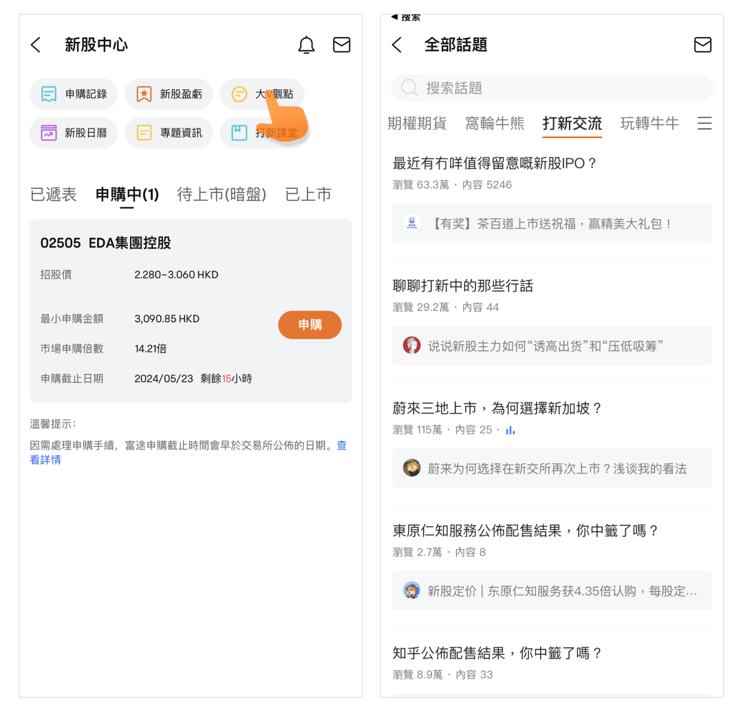Expand topic category list menu icon
The height and width of the screenshot is (712, 743).
704,124
